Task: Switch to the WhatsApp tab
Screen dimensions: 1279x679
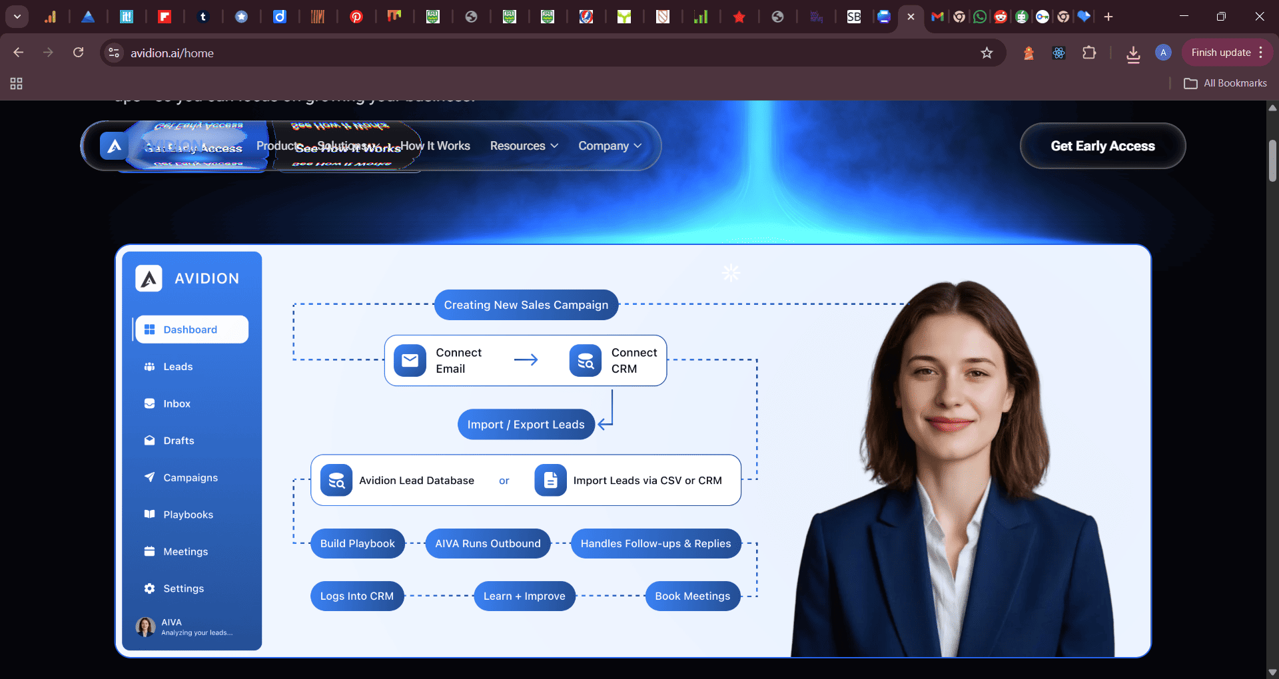Action: (x=979, y=17)
